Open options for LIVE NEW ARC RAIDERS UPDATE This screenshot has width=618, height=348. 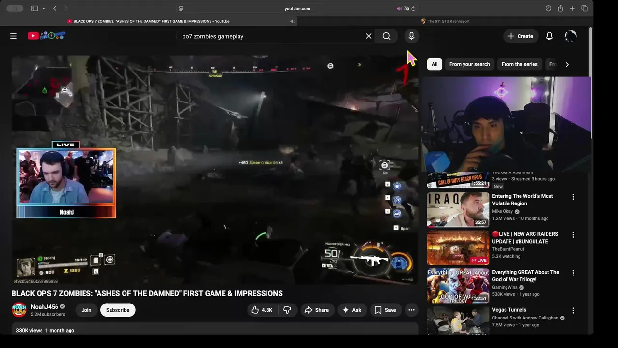[x=573, y=235]
